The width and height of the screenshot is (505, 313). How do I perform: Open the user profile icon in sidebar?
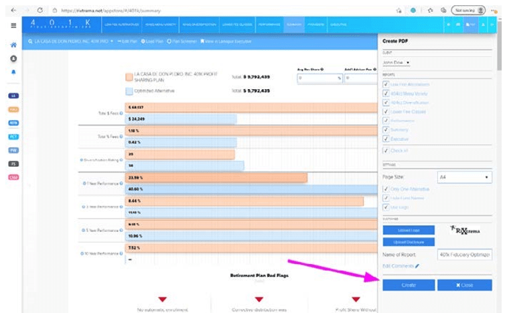tap(13, 58)
